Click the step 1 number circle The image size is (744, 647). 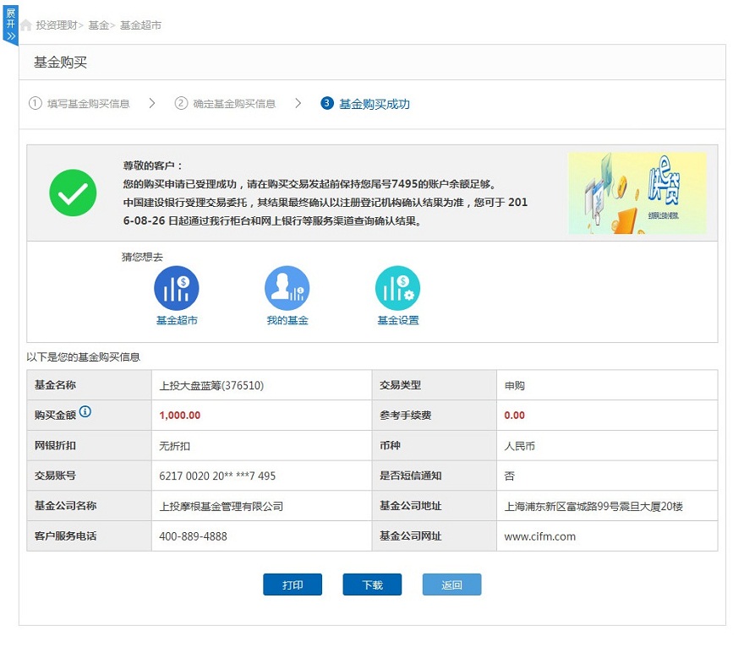35,104
